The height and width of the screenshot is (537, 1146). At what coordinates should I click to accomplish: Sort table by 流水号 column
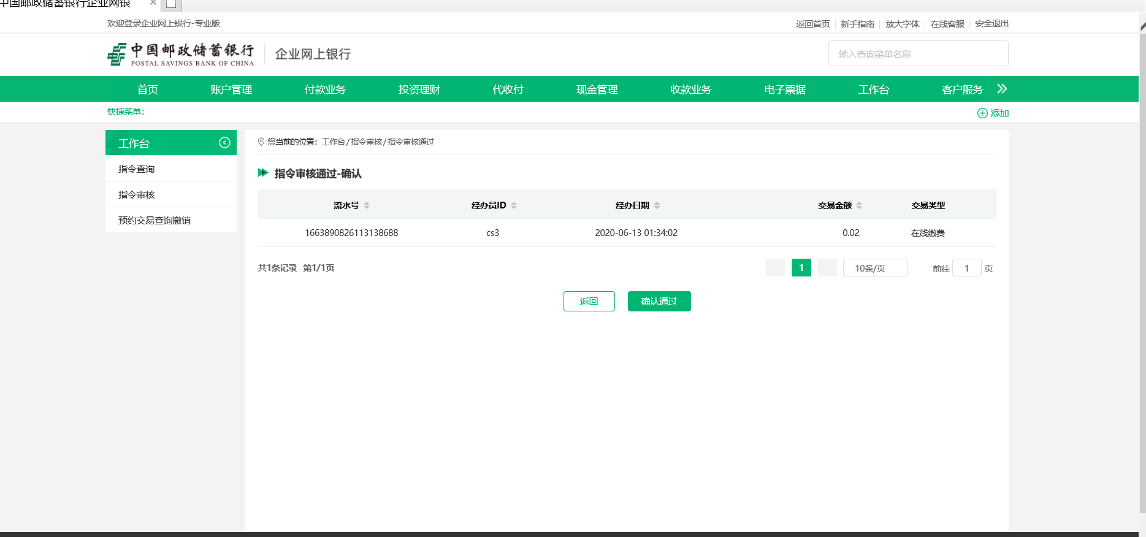(367, 205)
